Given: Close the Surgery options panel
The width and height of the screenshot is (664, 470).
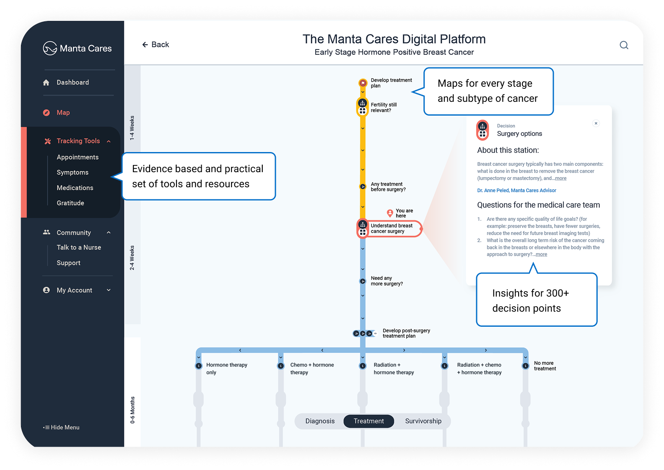Looking at the screenshot, I should [596, 123].
